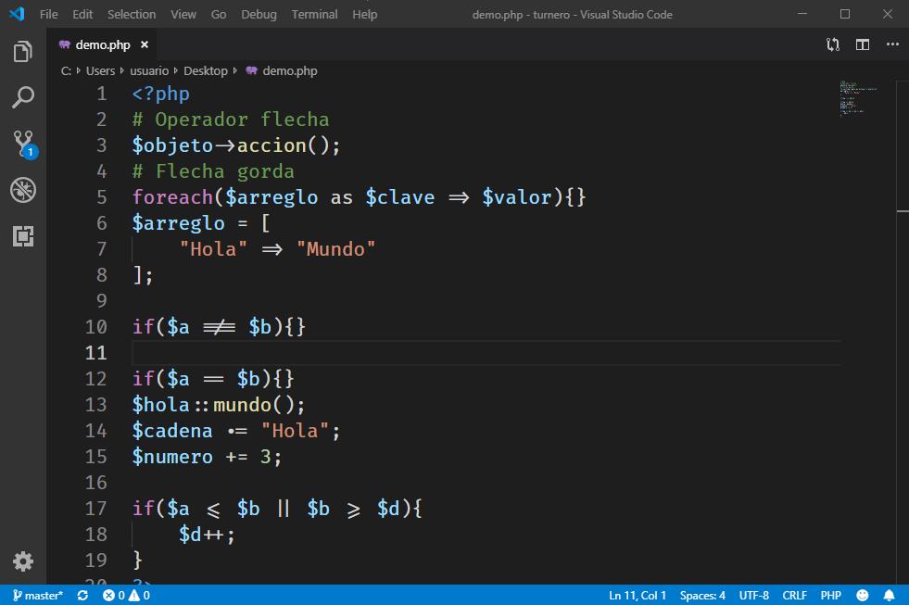The height and width of the screenshot is (605, 909).
Task: Change the CRLF end of line setting
Action: click(794, 595)
